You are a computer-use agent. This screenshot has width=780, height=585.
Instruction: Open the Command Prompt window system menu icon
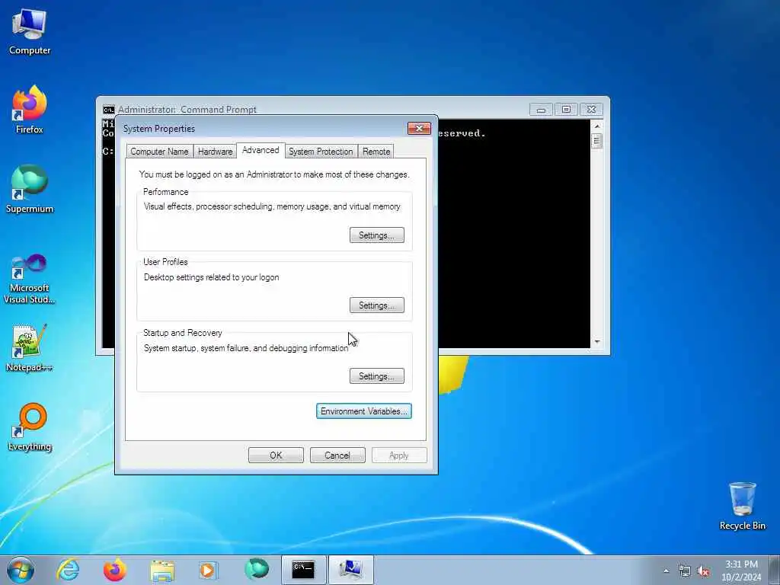[x=108, y=110]
